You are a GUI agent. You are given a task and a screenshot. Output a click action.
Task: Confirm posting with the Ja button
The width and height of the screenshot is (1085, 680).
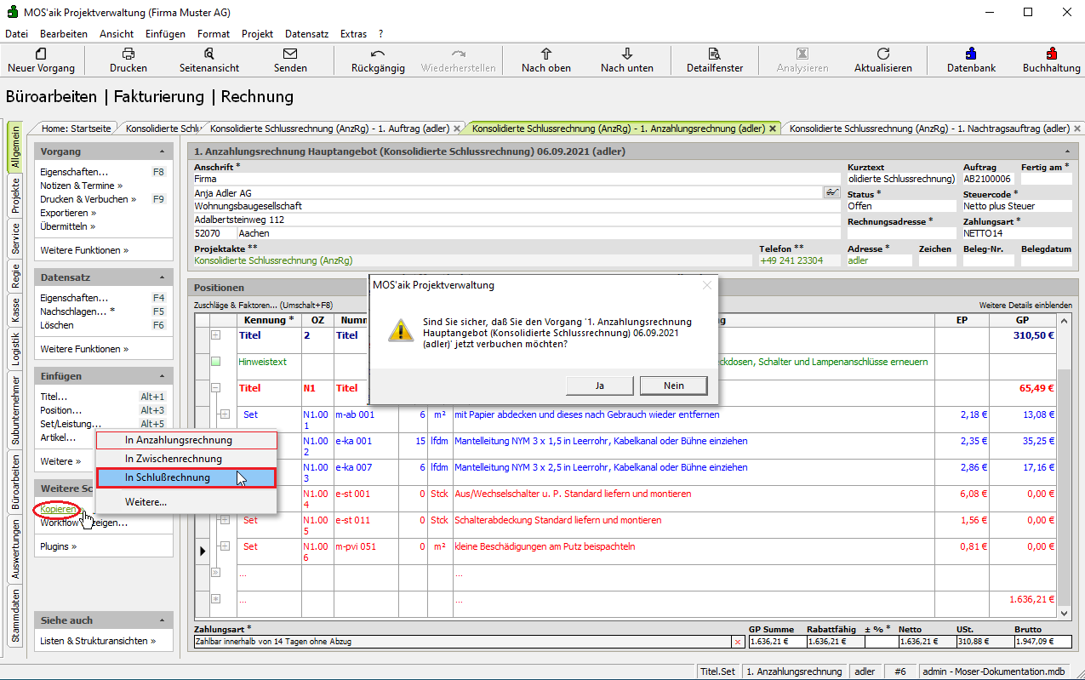tap(600, 386)
